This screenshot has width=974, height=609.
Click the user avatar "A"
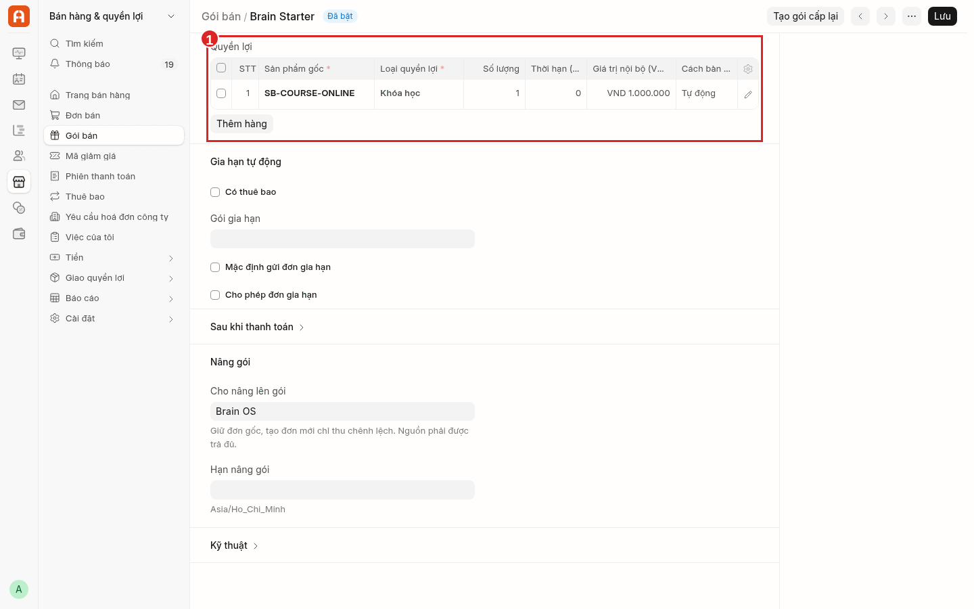(x=19, y=589)
